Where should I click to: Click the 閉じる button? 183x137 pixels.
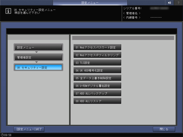tap(164, 129)
